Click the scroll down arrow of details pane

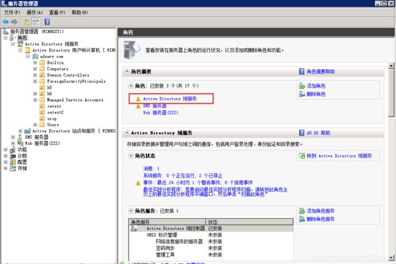391,257
